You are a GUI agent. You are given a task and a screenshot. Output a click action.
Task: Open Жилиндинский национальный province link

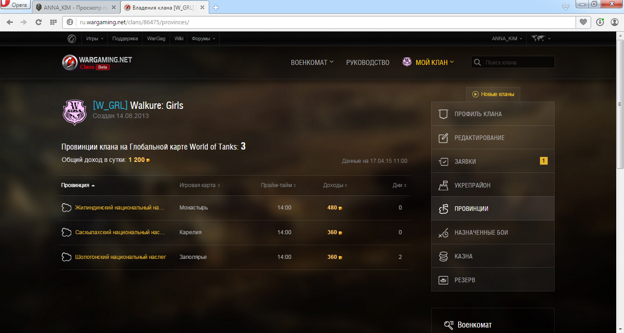119,208
